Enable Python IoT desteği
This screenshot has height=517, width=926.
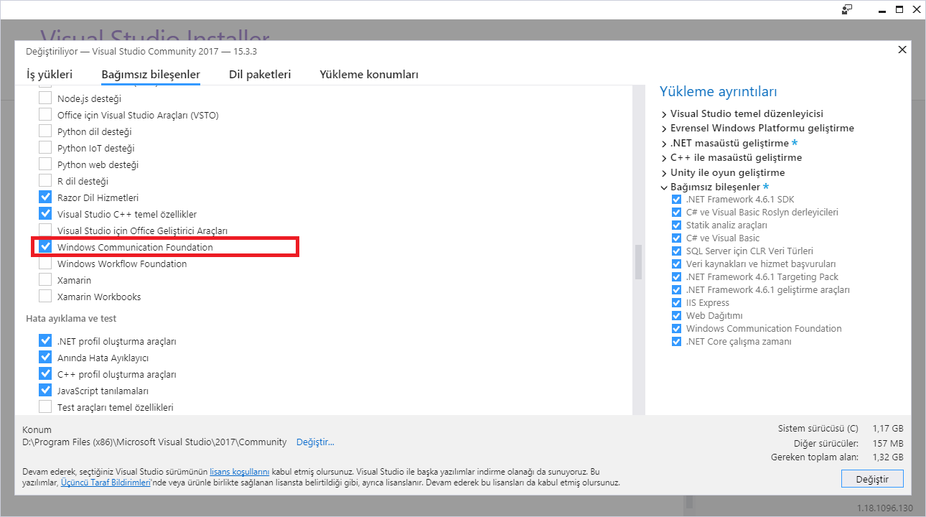click(45, 148)
